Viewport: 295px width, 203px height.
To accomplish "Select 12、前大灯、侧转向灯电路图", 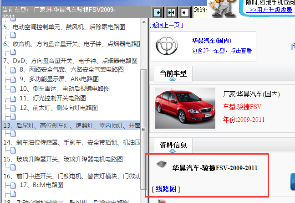I will coord(59,108).
